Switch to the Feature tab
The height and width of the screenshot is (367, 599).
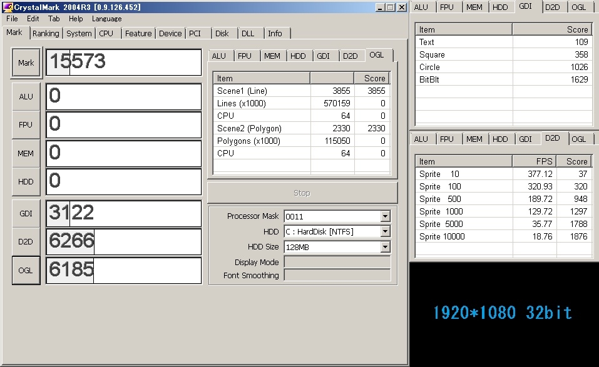138,34
